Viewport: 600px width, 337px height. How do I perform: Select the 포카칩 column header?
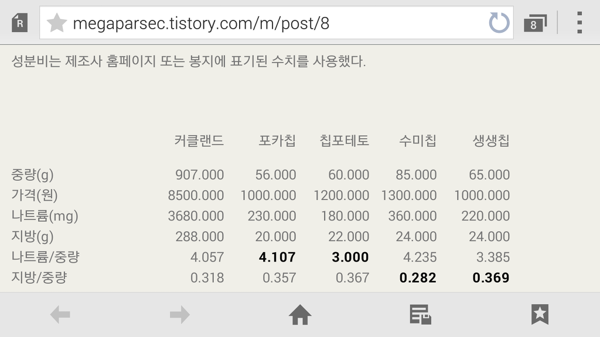(x=277, y=140)
